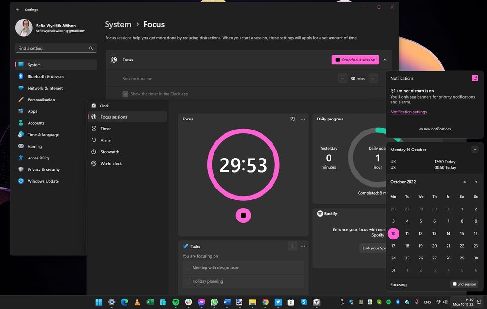This screenshot has height=309, width=487.
Task: Launch Spotify from the taskbar
Action: pyautogui.click(x=175, y=301)
